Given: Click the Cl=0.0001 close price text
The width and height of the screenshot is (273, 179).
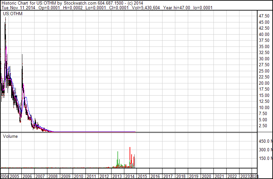Looking at the screenshot, I should point(119,8).
